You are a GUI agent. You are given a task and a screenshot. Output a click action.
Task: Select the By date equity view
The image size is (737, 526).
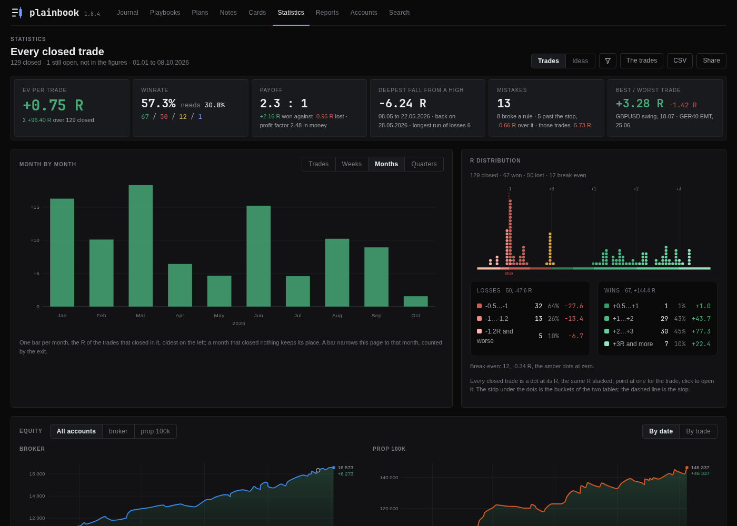tap(661, 431)
